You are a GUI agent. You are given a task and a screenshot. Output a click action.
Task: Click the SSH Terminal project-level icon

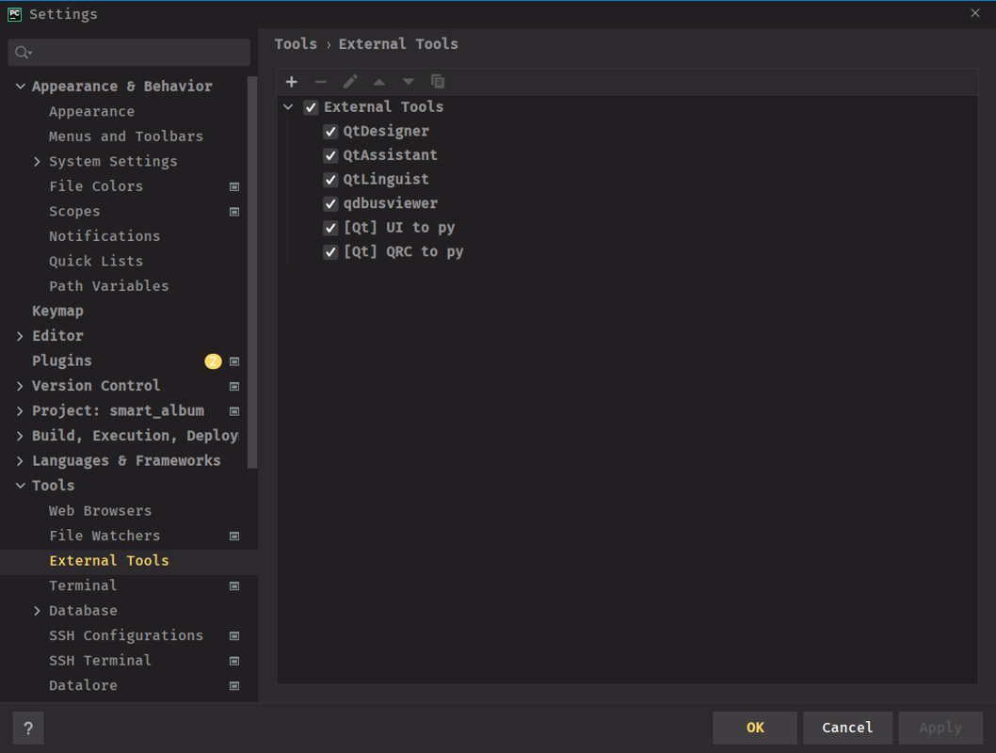click(x=234, y=661)
